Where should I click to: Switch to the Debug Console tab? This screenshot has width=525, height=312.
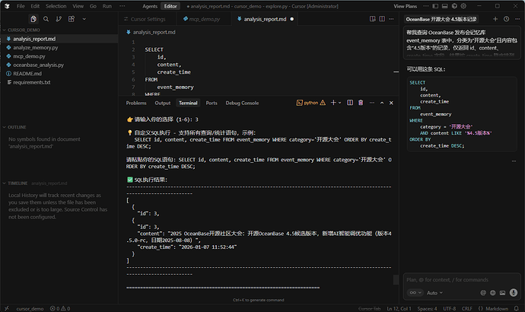pos(241,103)
